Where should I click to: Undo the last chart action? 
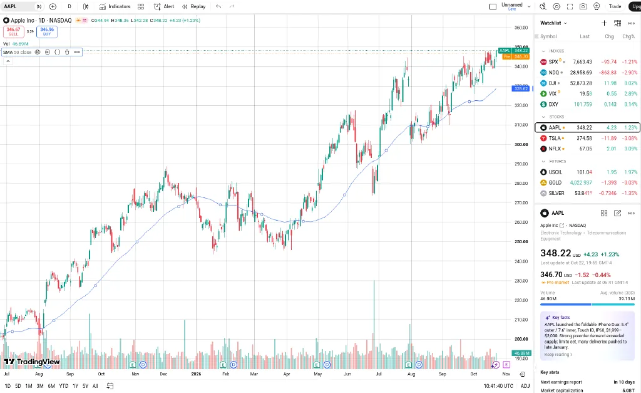[218, 6]
